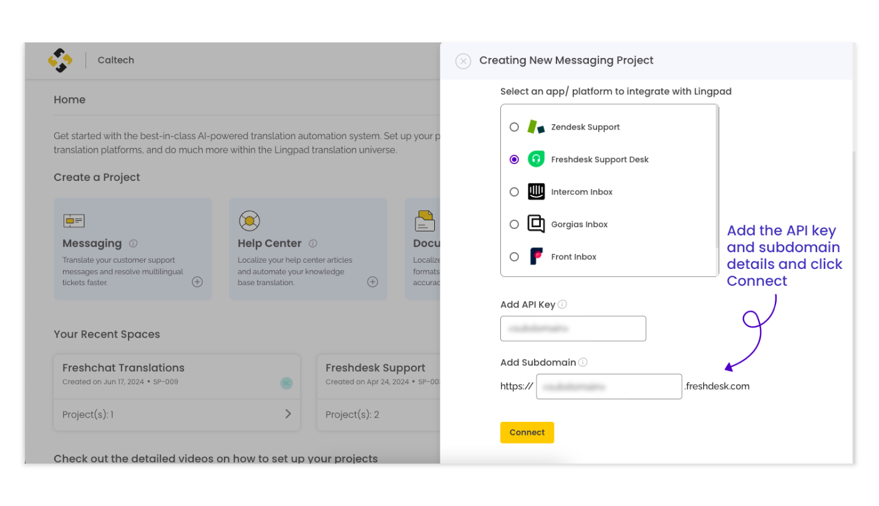Click the Project(s): 1 text

(88, 414)
